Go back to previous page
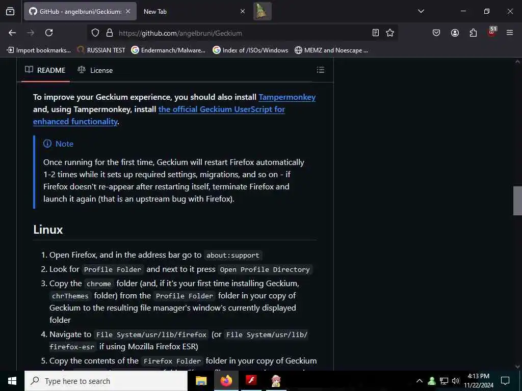The width and height of the screenshot is (522, 391). click(12, 33)
